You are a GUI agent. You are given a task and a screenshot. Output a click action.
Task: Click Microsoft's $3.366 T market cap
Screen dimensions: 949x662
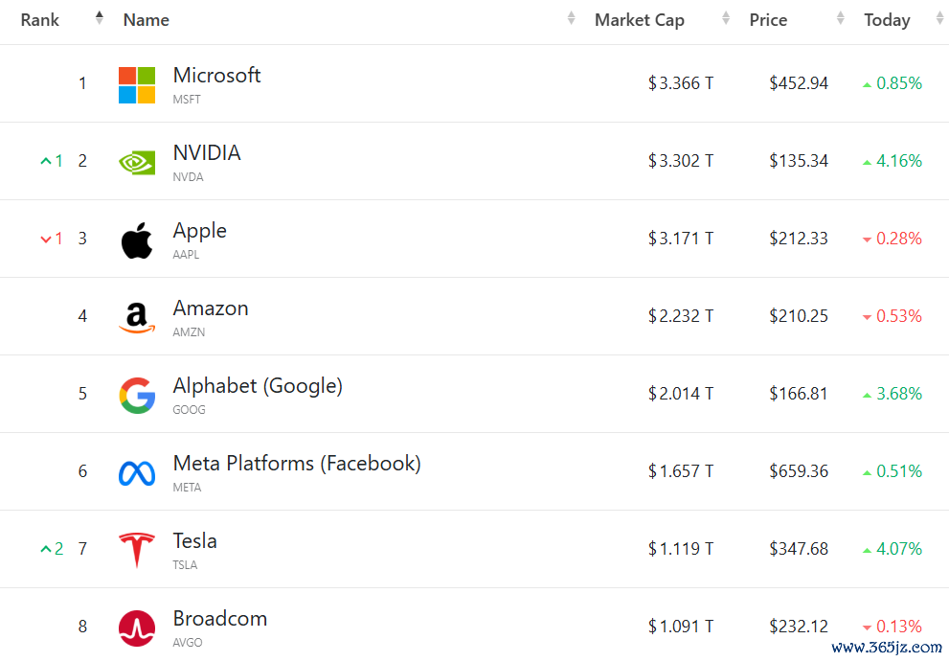click(680, 83)
